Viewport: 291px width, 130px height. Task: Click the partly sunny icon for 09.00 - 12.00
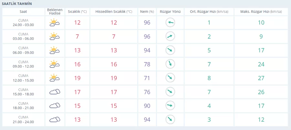pos(54,64)
